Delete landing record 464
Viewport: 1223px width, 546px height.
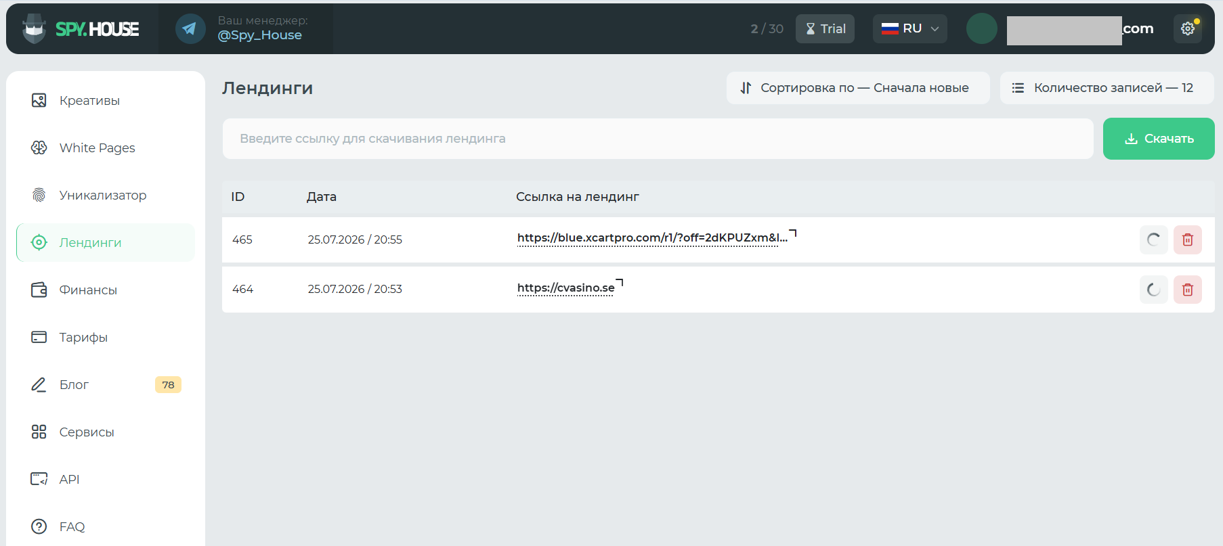[1188, 290]
